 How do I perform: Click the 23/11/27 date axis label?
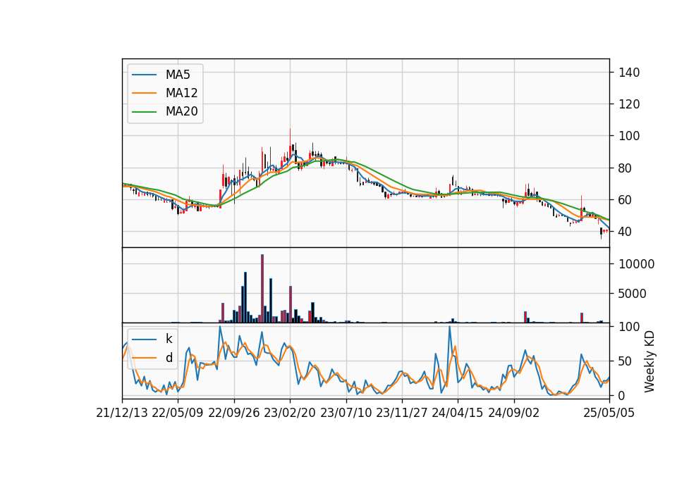pyautogui.click(x=401, y=413)
